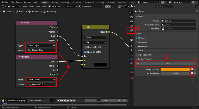Click the orange My Global Color swatch
This screenshot has width=199, height=109.
175,69
